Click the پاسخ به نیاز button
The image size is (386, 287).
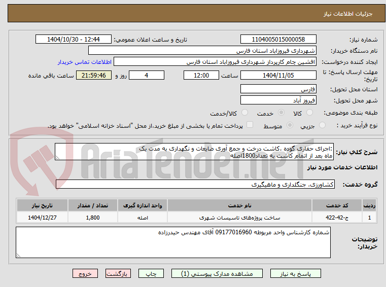point(295,273)
